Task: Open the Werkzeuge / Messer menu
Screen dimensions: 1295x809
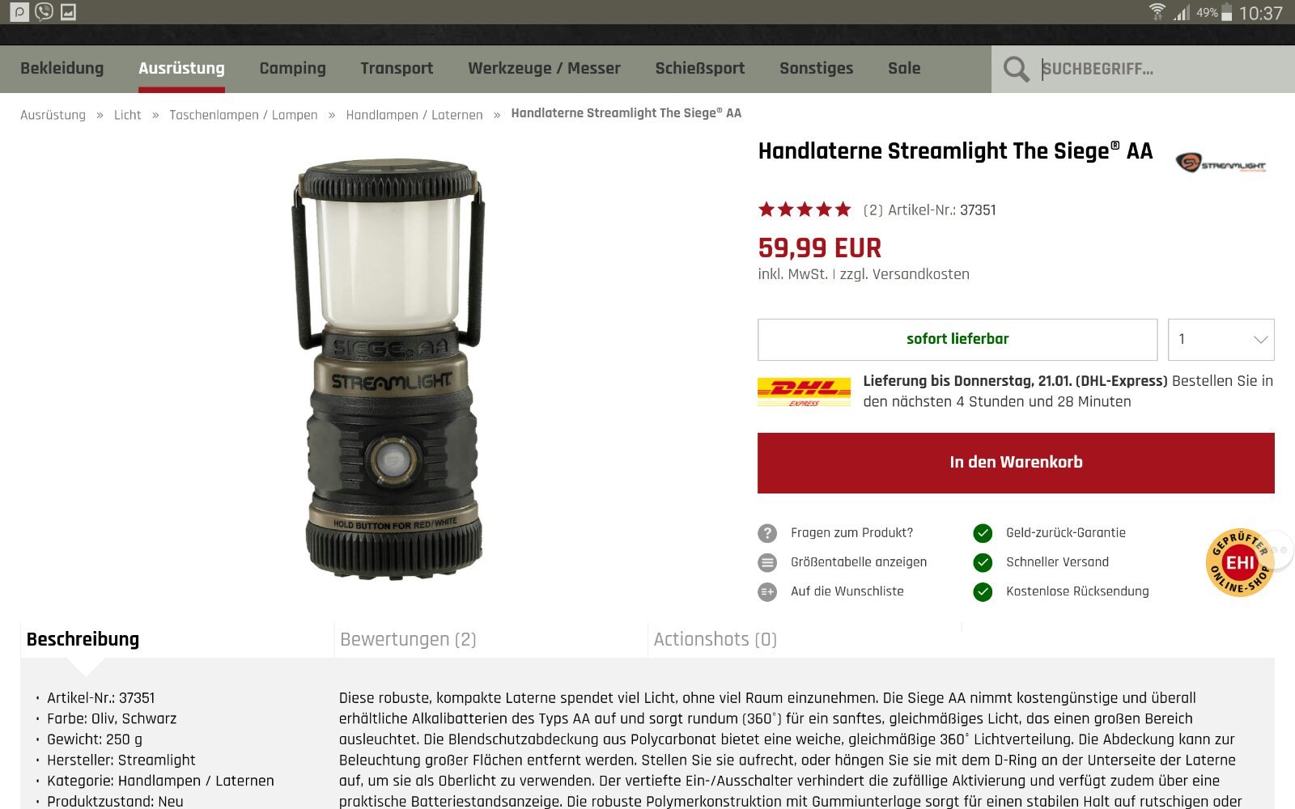Action: coord(544,69)
